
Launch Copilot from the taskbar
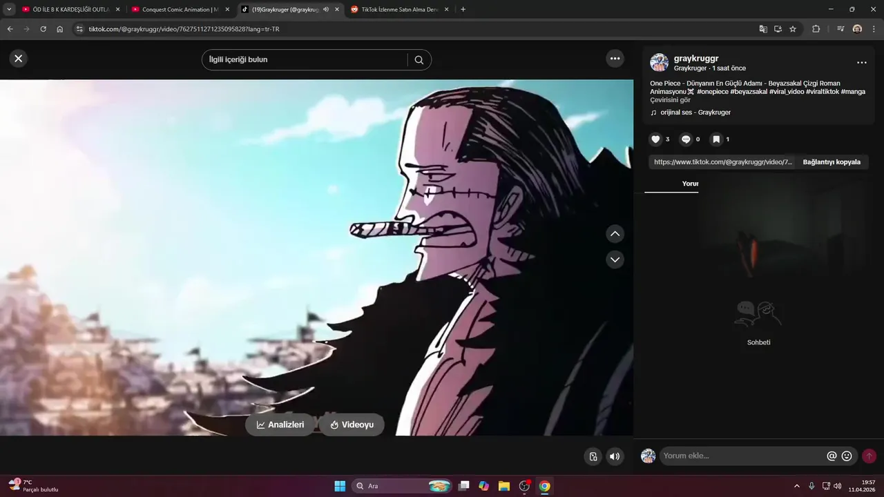(484, 486)
